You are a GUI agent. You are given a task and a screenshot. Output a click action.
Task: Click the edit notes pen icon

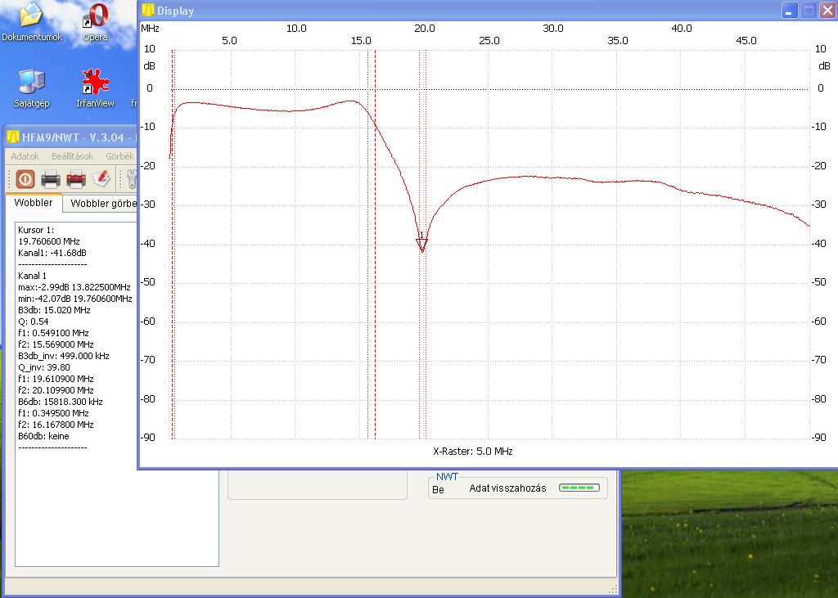(x=101, y=178)
